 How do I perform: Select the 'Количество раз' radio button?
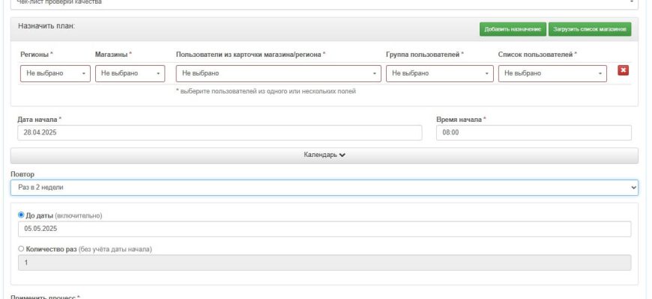tap(21, 249)
